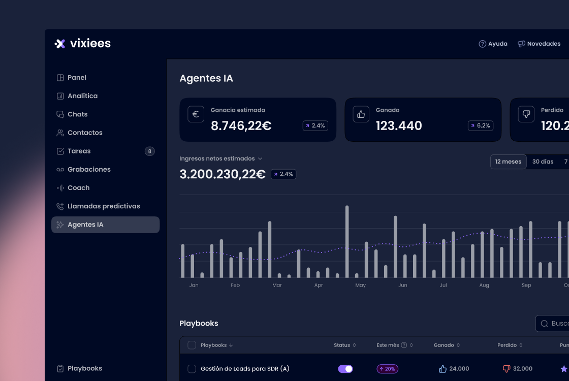
Task: Click the euro icon in Ganacia estimada card
Action: 196,114
